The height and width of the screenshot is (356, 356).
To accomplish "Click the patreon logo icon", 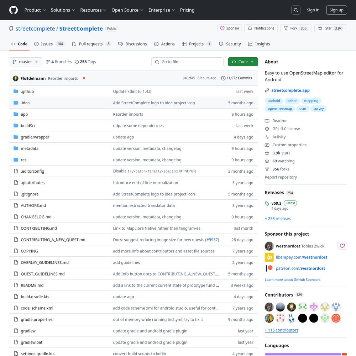I will click(269, 268).
